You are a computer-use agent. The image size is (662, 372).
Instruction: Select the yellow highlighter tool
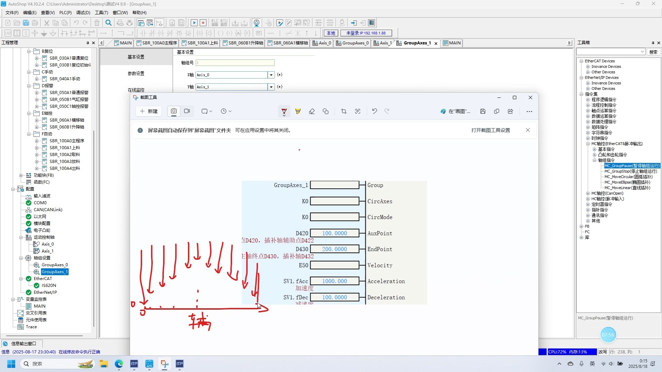pyautogui.click(x=298, y=111)
